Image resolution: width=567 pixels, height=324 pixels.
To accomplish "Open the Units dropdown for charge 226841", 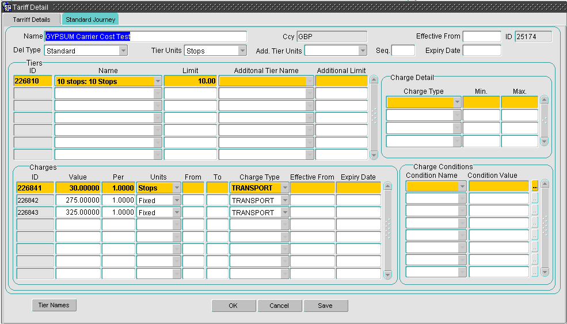I will pyautogui.click(x=177, y=188).
